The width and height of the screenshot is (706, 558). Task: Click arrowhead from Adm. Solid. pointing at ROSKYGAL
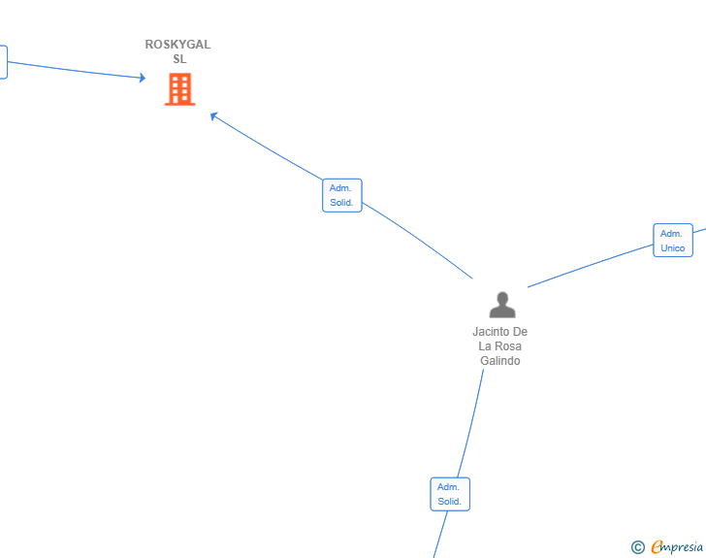(x=214, y=116)
